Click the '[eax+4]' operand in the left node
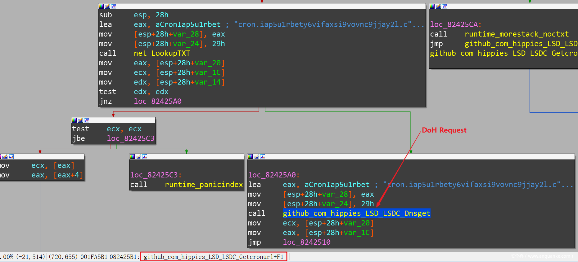Image resolution: width=578 pixels, height=262 pixels. 68,175
